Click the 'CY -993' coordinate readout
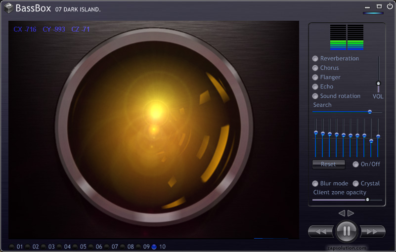This screenshot has width=396, height=252. coord(54,29)
